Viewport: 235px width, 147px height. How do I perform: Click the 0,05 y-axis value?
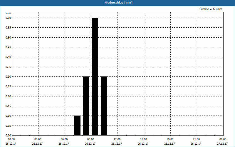(8, 126)
